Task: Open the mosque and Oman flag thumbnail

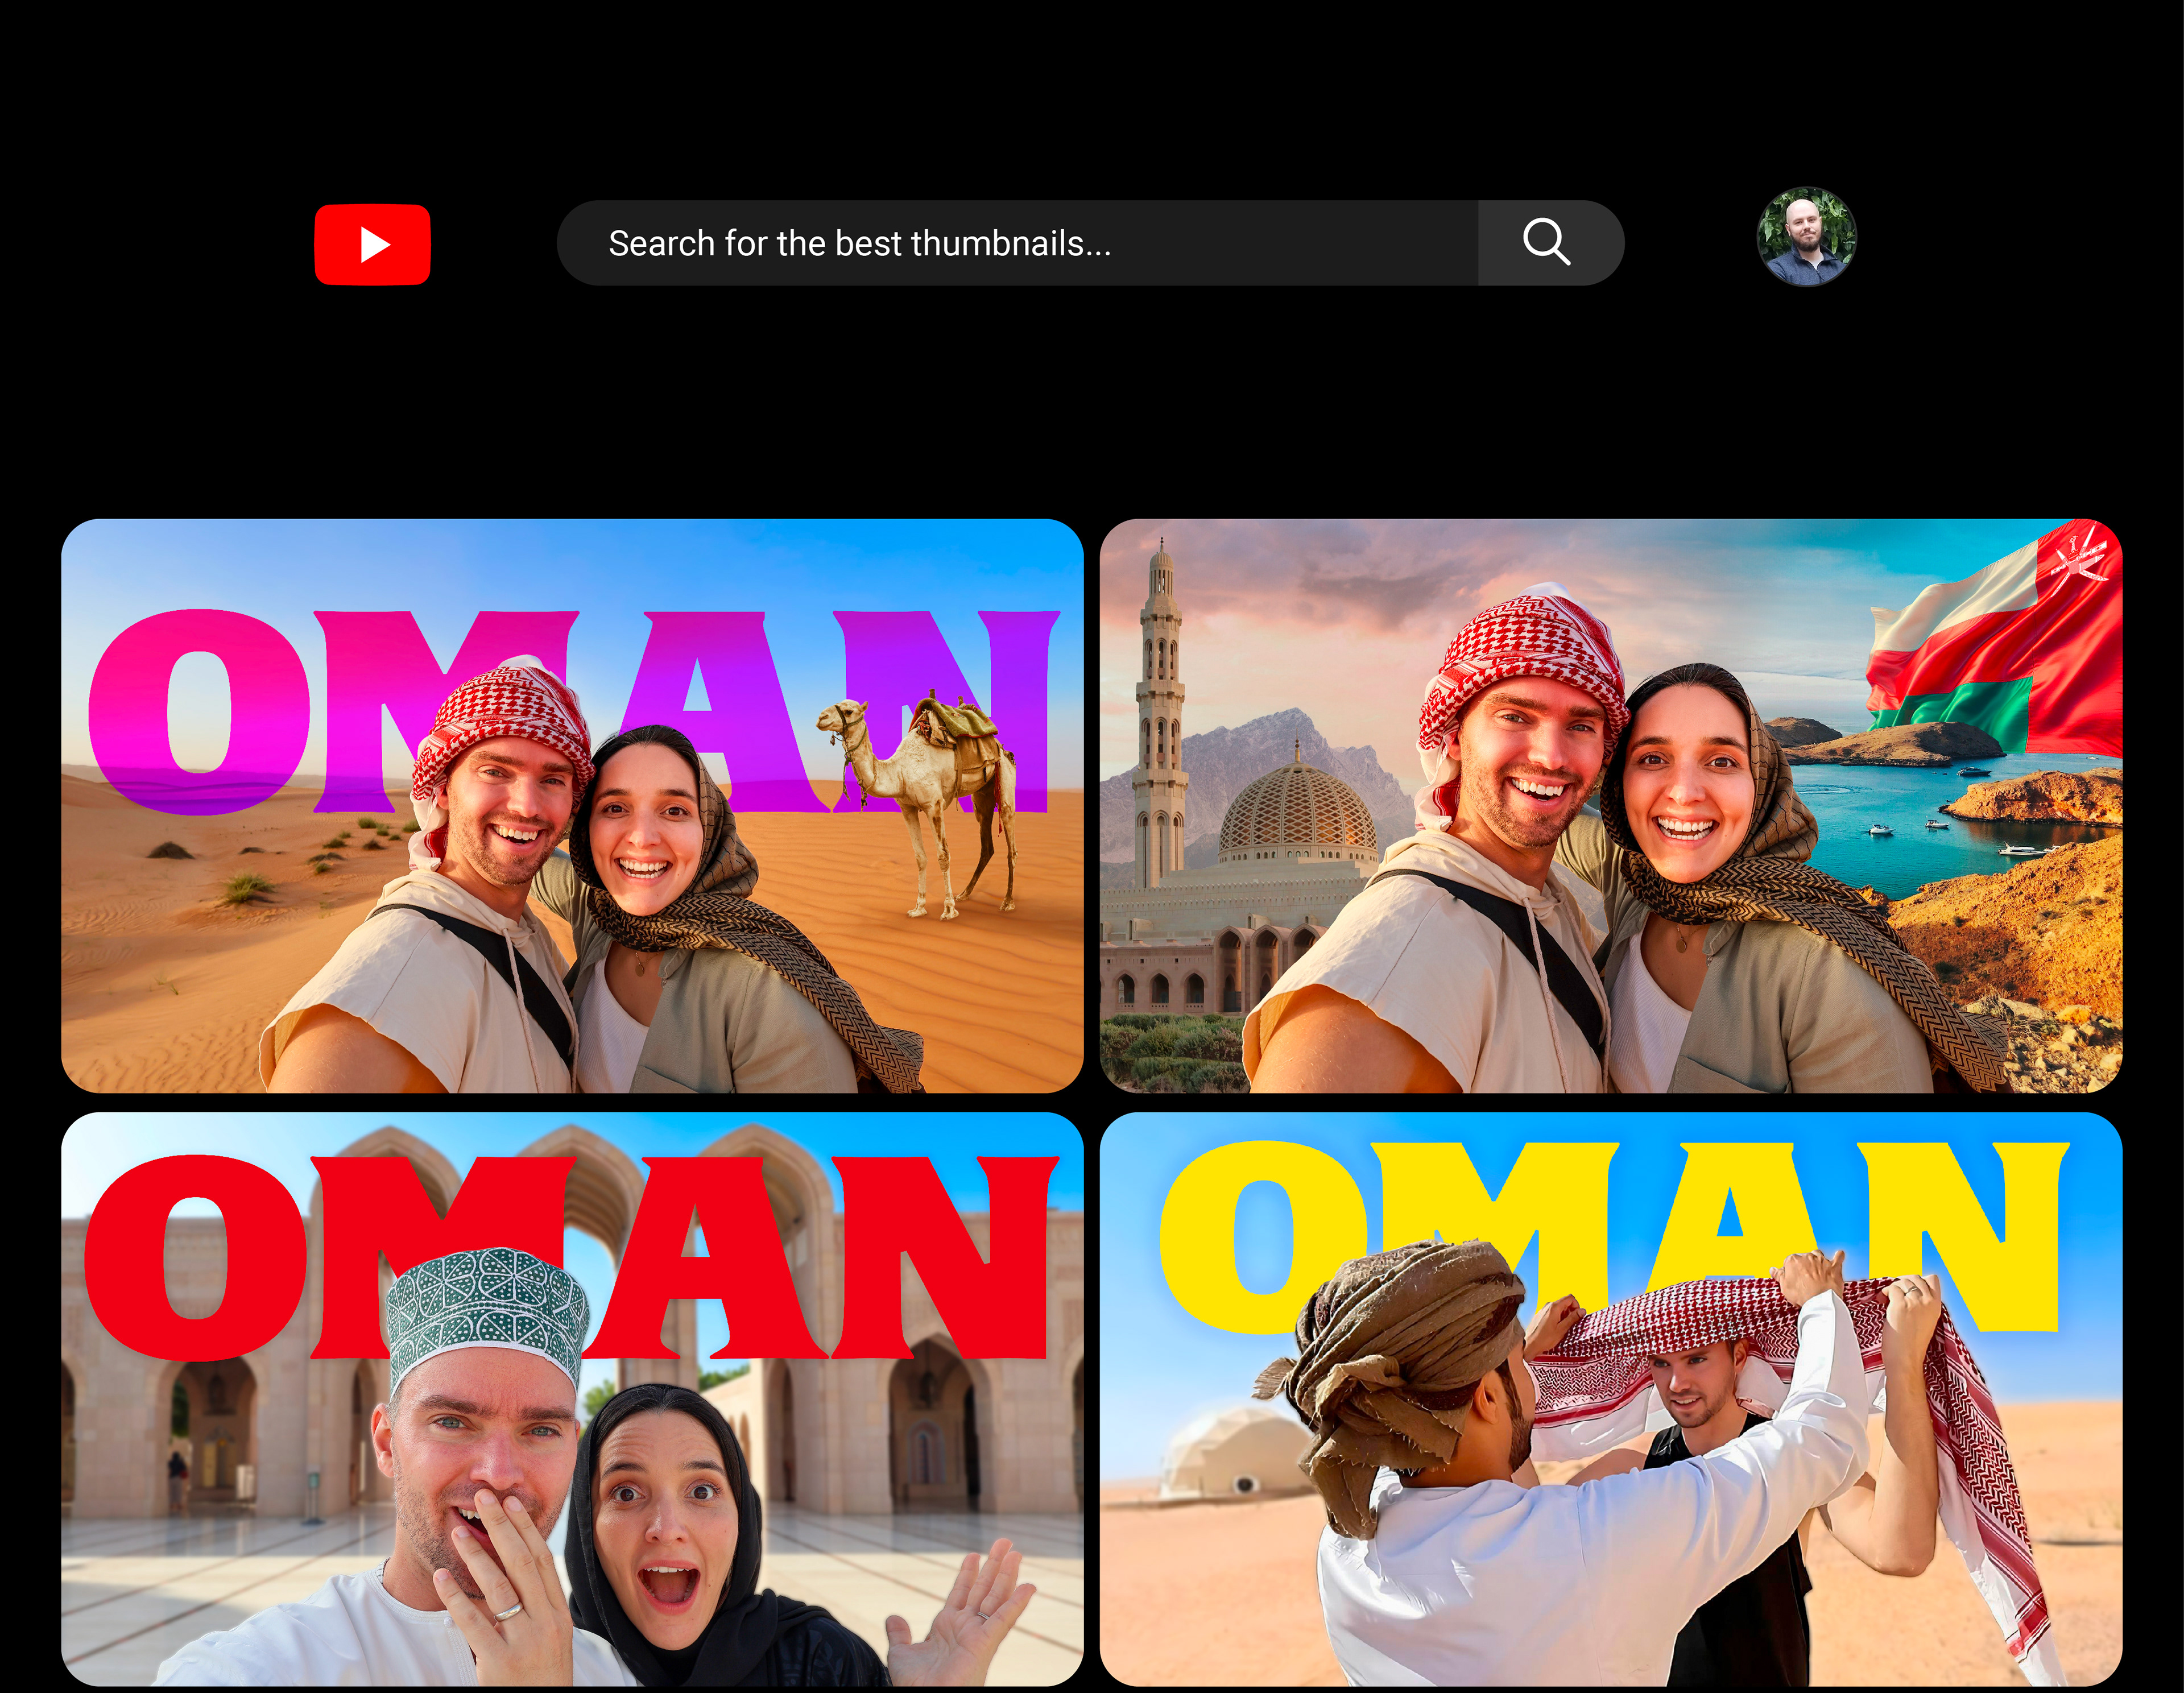Action: [1611, 805]
